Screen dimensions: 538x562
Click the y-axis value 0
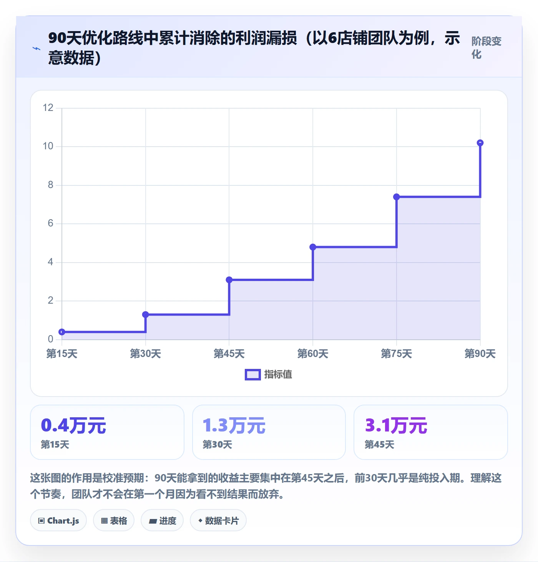pyautogui.click(x=50, y=339)
